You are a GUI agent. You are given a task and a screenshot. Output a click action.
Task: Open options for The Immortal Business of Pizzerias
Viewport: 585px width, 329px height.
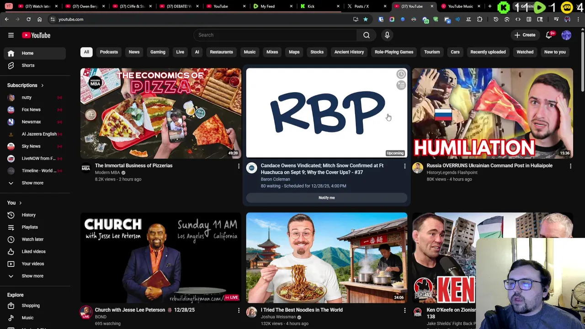[x=239, y=166]
